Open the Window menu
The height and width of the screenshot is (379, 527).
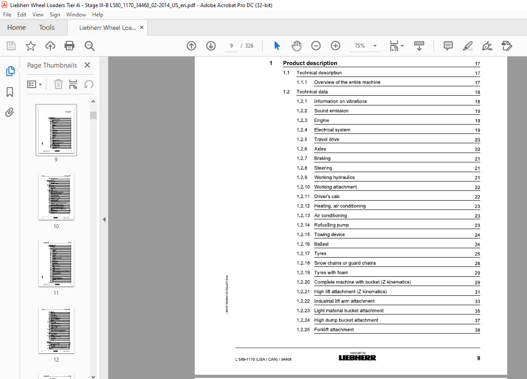[76, 15]
